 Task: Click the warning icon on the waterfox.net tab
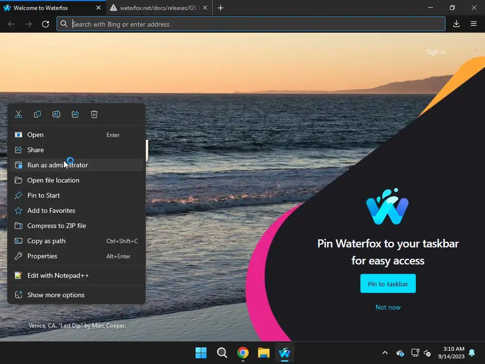[114, 8]
